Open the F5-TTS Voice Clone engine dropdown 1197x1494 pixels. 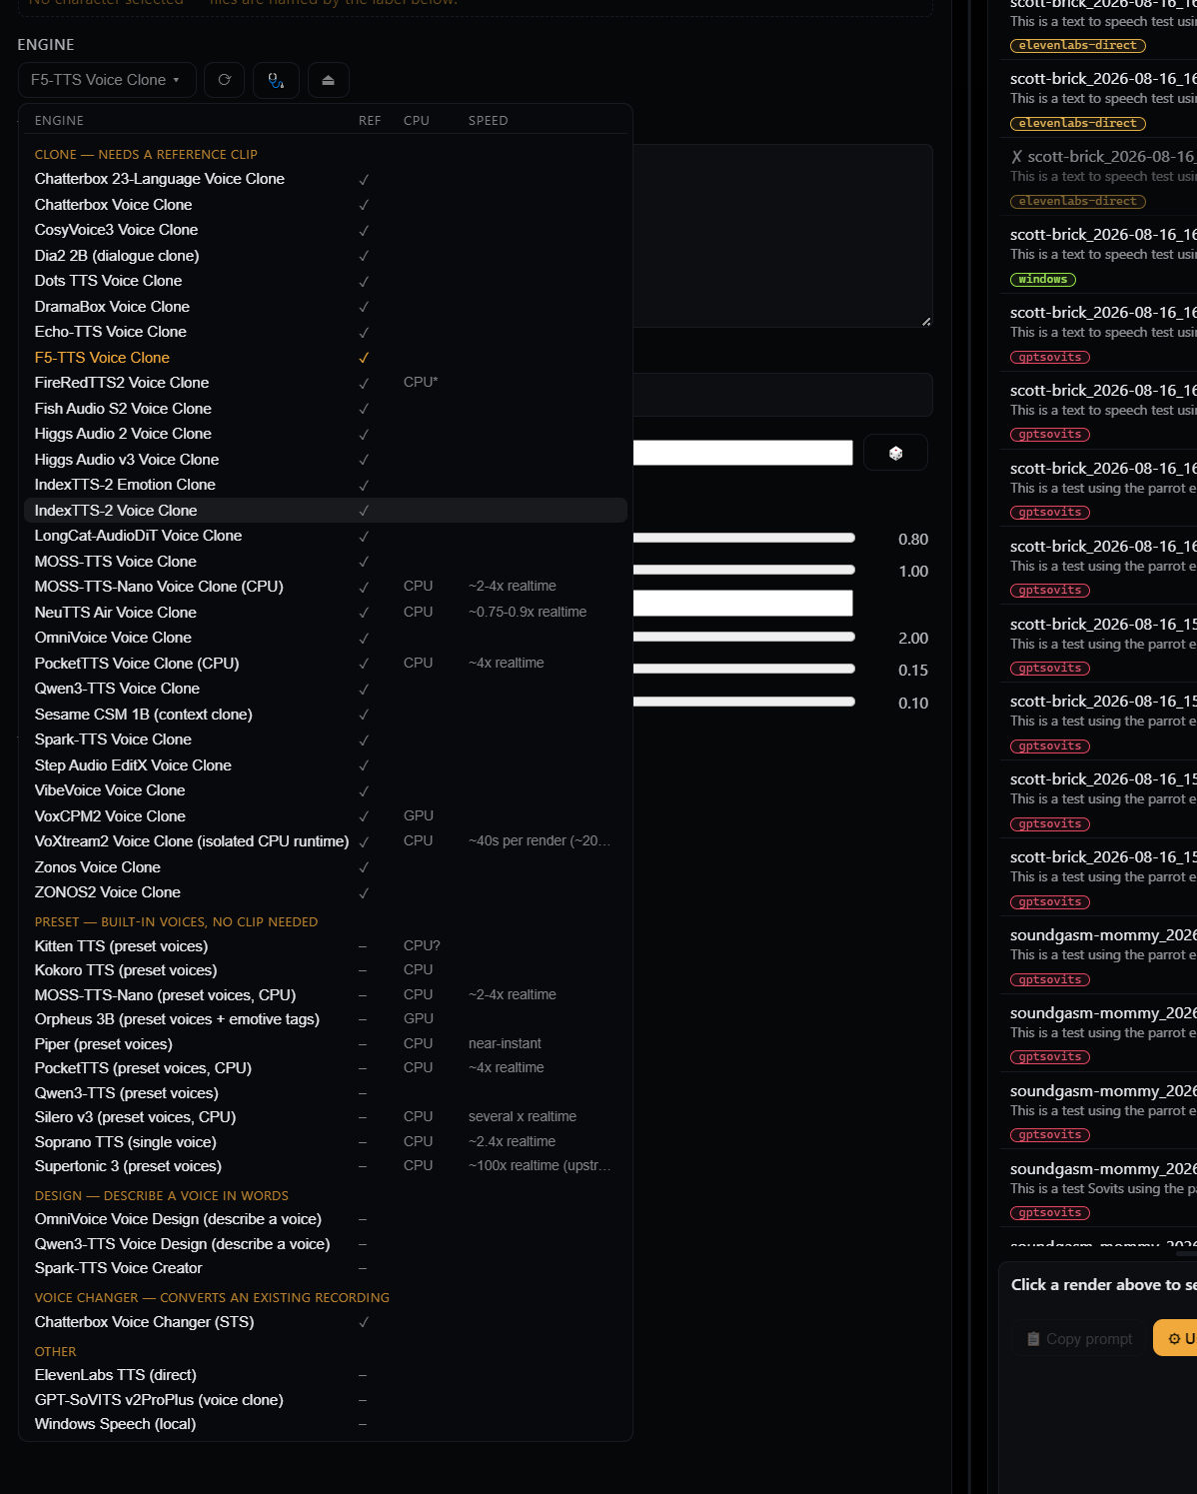click(106, 80)
